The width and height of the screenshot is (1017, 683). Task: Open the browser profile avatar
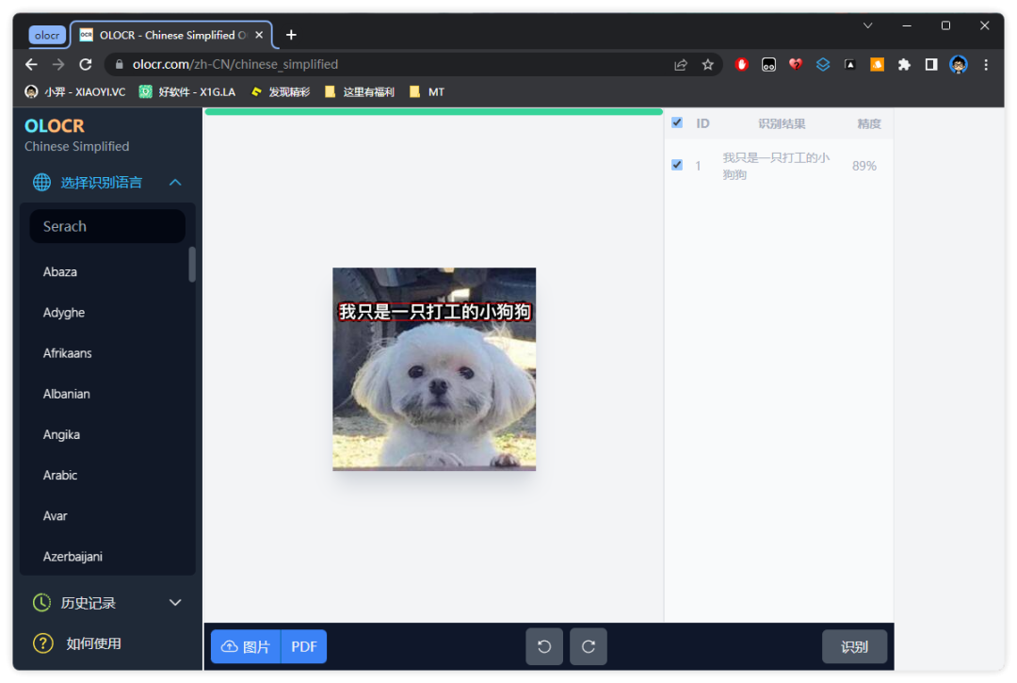click(x=959, y=65)
